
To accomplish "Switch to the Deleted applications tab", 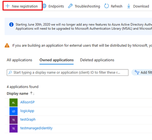I will point(97,60).
